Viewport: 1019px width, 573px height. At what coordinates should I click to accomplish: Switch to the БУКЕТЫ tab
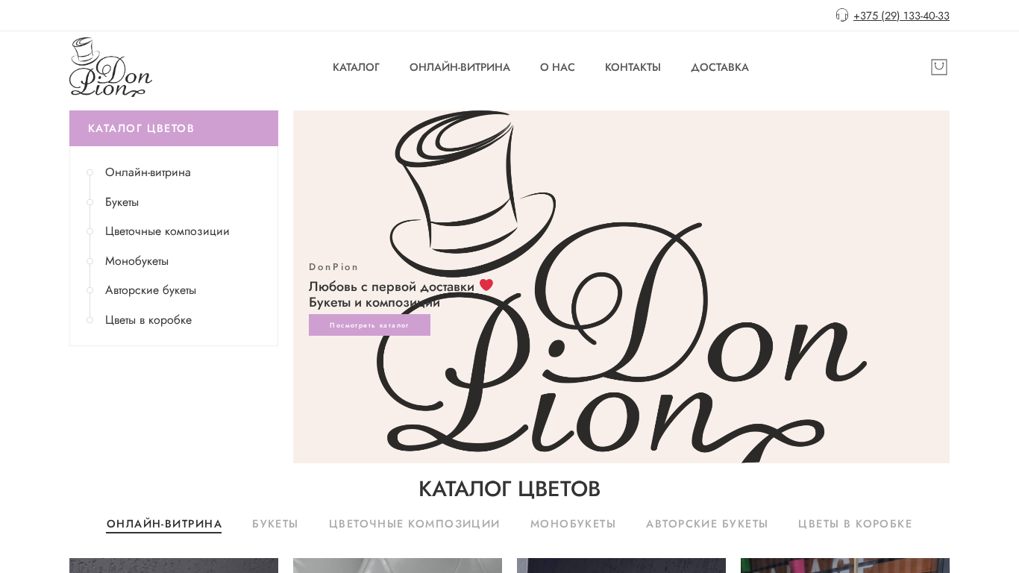pos(275,524)
